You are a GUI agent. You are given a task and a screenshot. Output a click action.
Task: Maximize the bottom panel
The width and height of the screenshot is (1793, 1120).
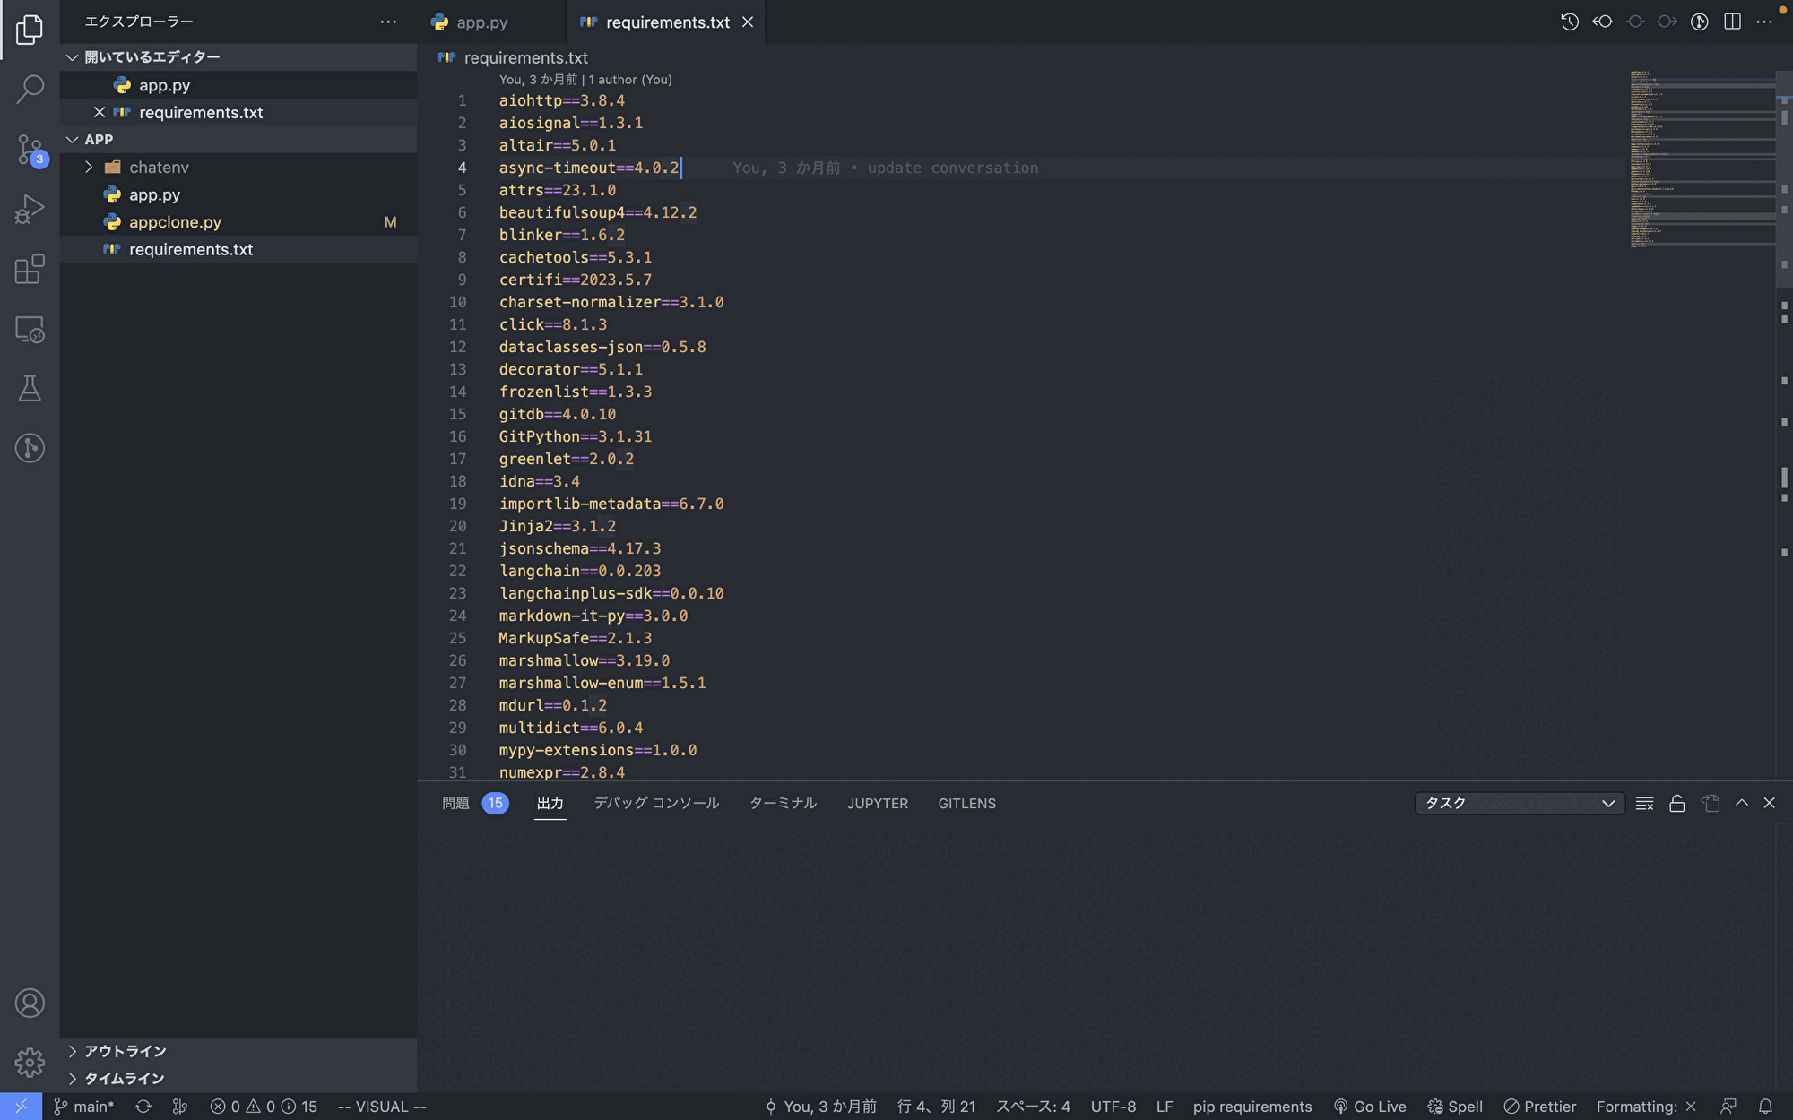pyautogui.click(x=1741, y=803)
